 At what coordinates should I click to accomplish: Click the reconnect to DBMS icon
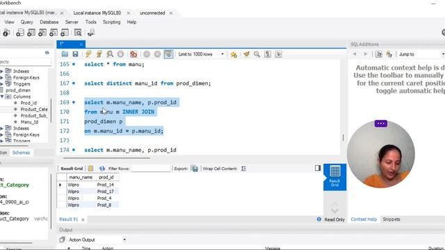91,33
